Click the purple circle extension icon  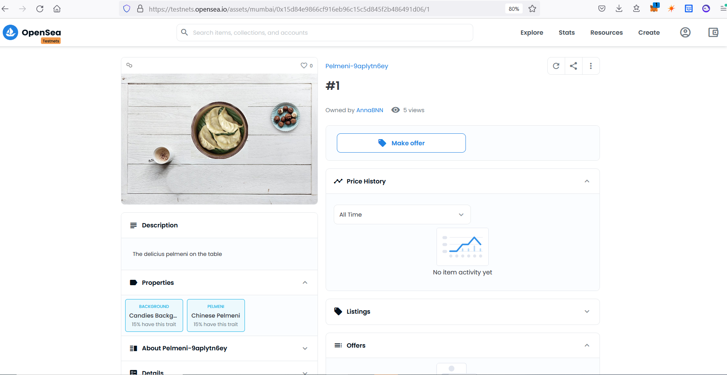point(706,8)
